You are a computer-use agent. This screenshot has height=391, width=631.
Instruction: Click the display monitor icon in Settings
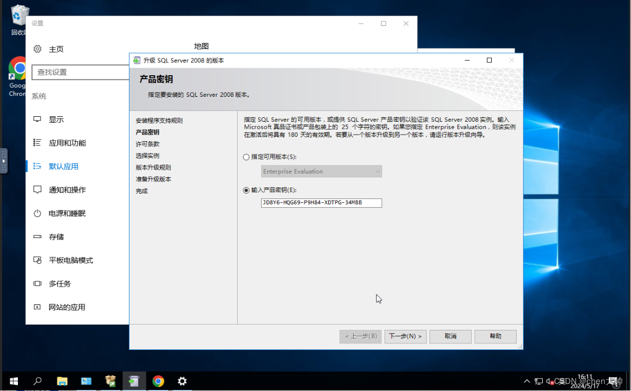[x=37, y=120]
